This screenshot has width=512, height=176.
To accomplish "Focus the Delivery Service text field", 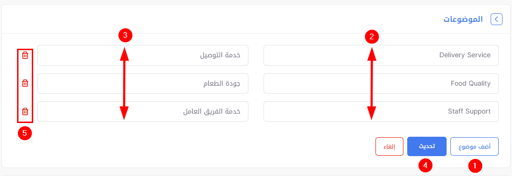I will coord(381,55).
